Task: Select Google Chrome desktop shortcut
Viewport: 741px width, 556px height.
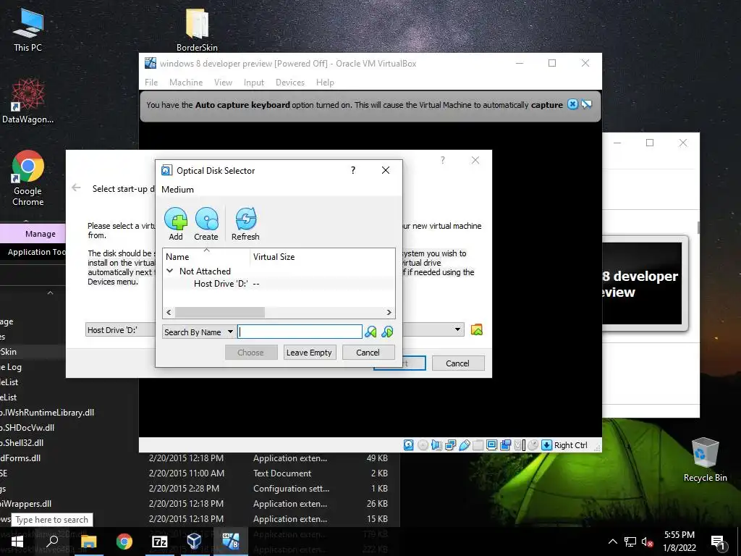Action: click(x=28, y=178)
